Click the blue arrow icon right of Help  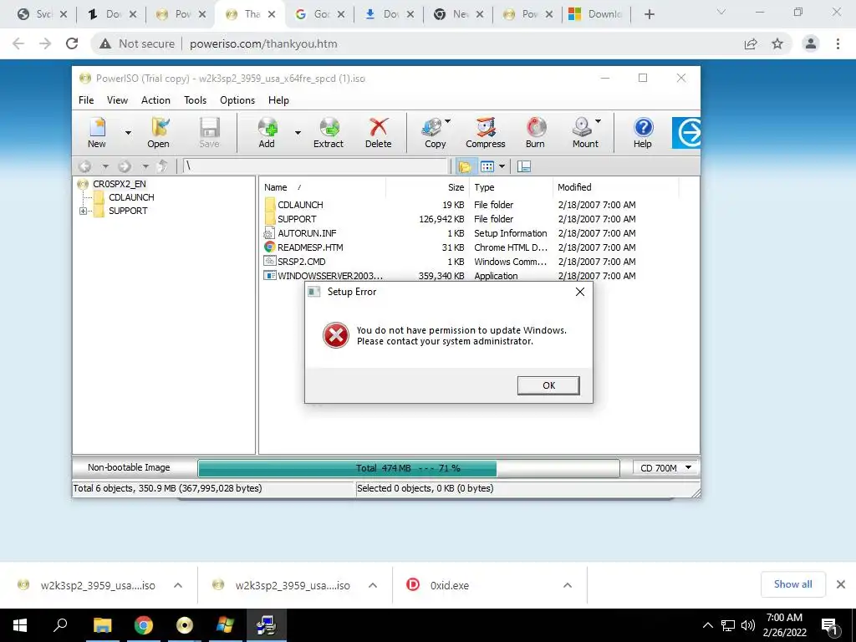(x=686, y=133)
